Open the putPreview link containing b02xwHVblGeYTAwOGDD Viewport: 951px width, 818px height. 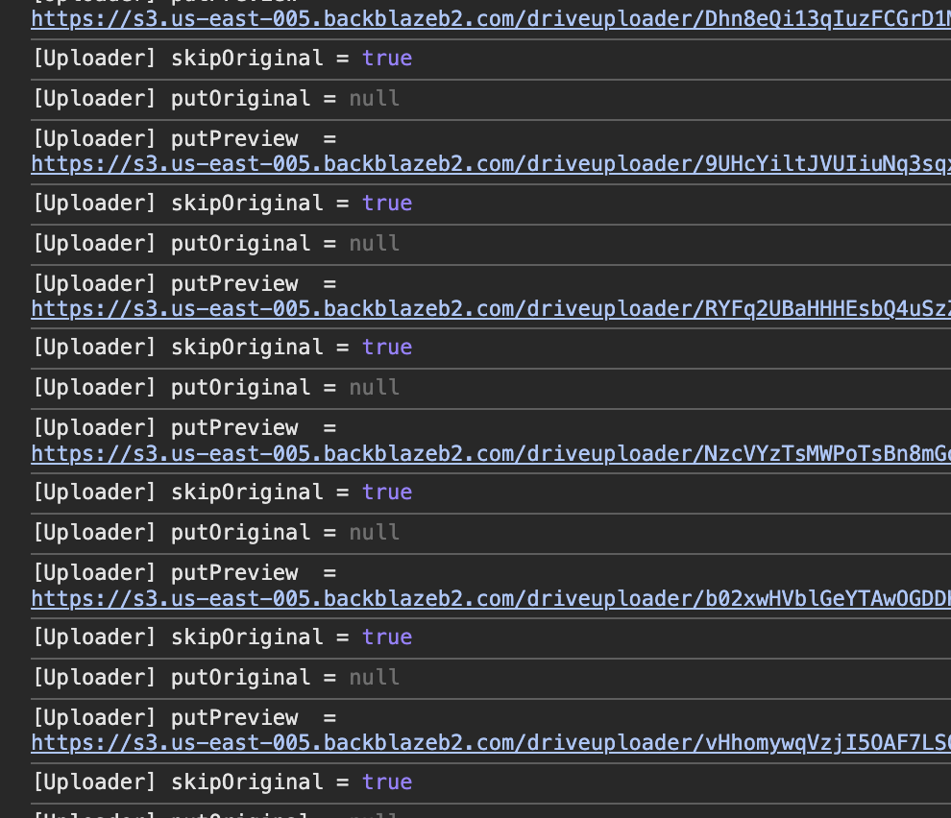pyautogui.click(x=491, y=599)
